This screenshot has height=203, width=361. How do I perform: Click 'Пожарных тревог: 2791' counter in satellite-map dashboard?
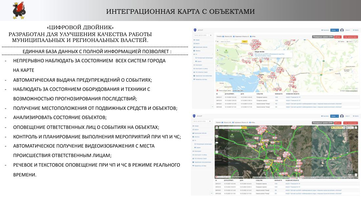coord(323,123)
